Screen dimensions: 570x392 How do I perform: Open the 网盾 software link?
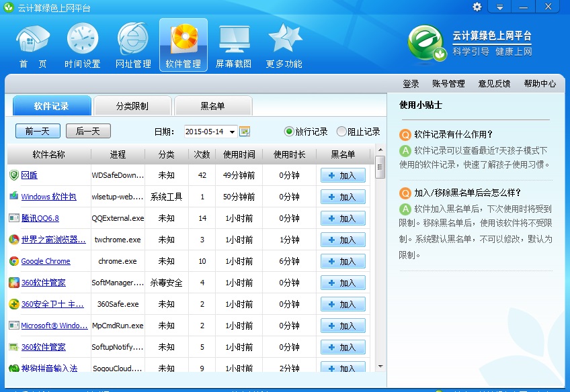click(x=29, y=175)
